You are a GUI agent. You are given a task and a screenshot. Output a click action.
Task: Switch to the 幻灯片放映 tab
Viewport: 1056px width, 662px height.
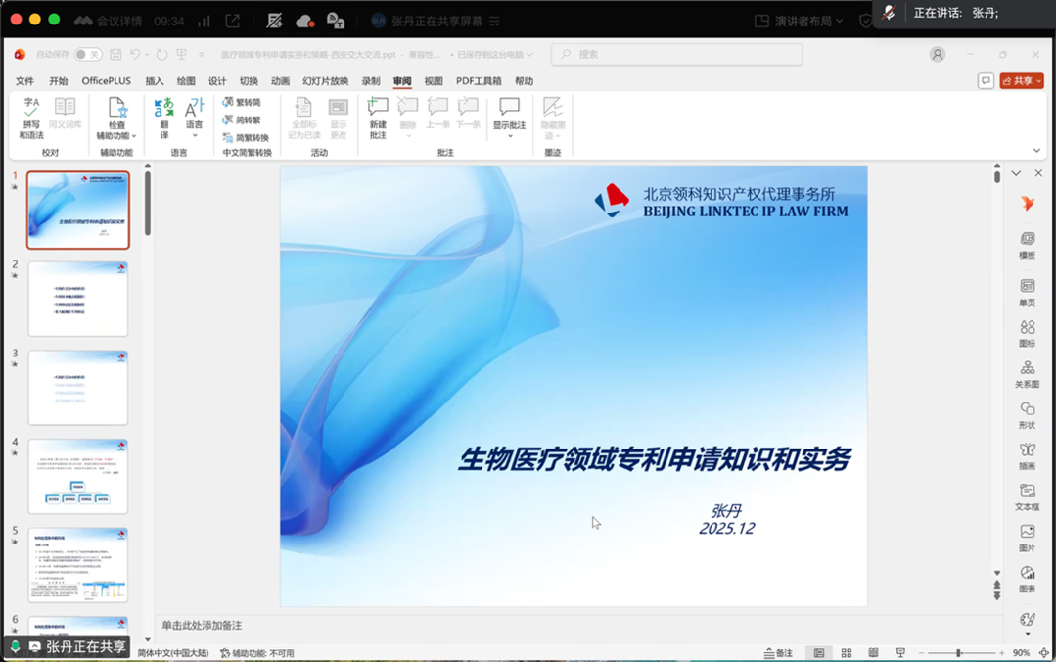click(325, 81)
